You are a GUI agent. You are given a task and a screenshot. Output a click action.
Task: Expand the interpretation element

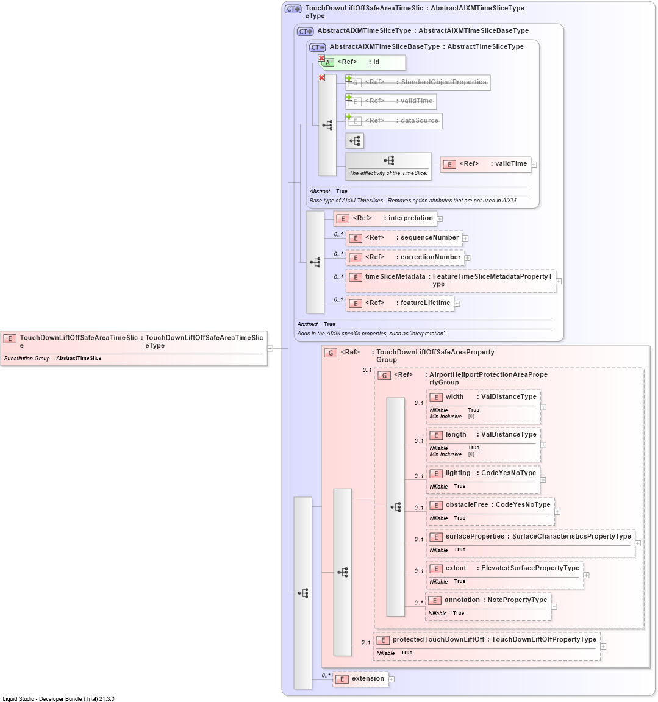click(x=440, y=219)
